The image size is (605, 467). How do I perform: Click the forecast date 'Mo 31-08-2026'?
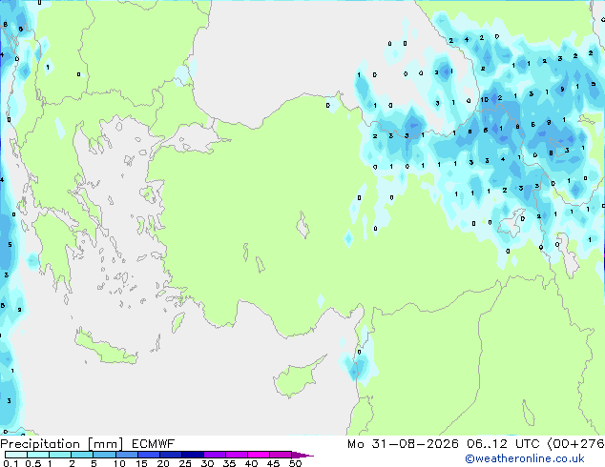click(403, 444)
